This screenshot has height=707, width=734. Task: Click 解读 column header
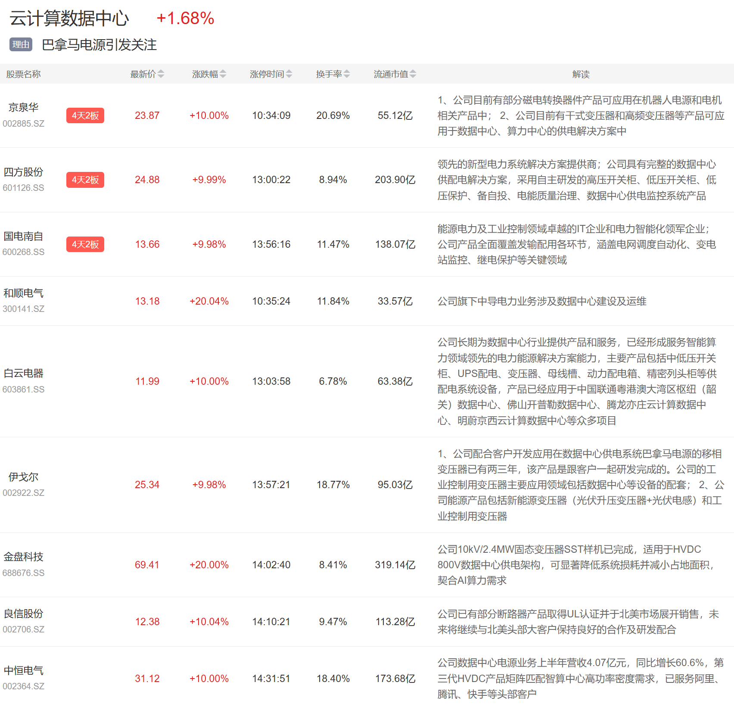[x=581, y=74]
